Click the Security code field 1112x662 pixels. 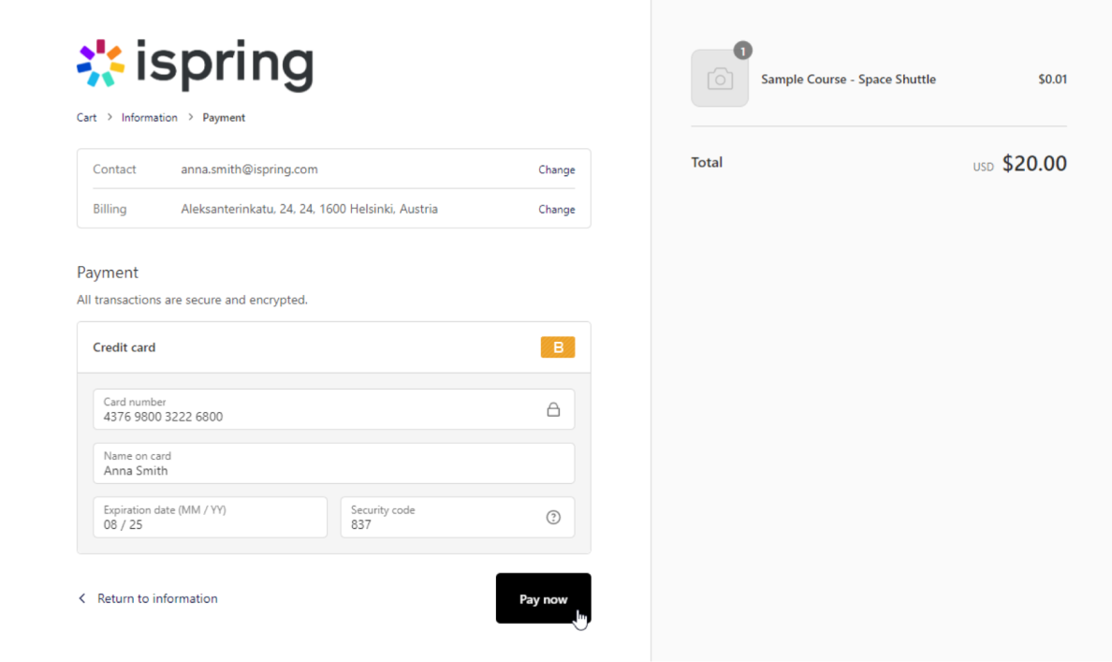(x=440, y=517)
